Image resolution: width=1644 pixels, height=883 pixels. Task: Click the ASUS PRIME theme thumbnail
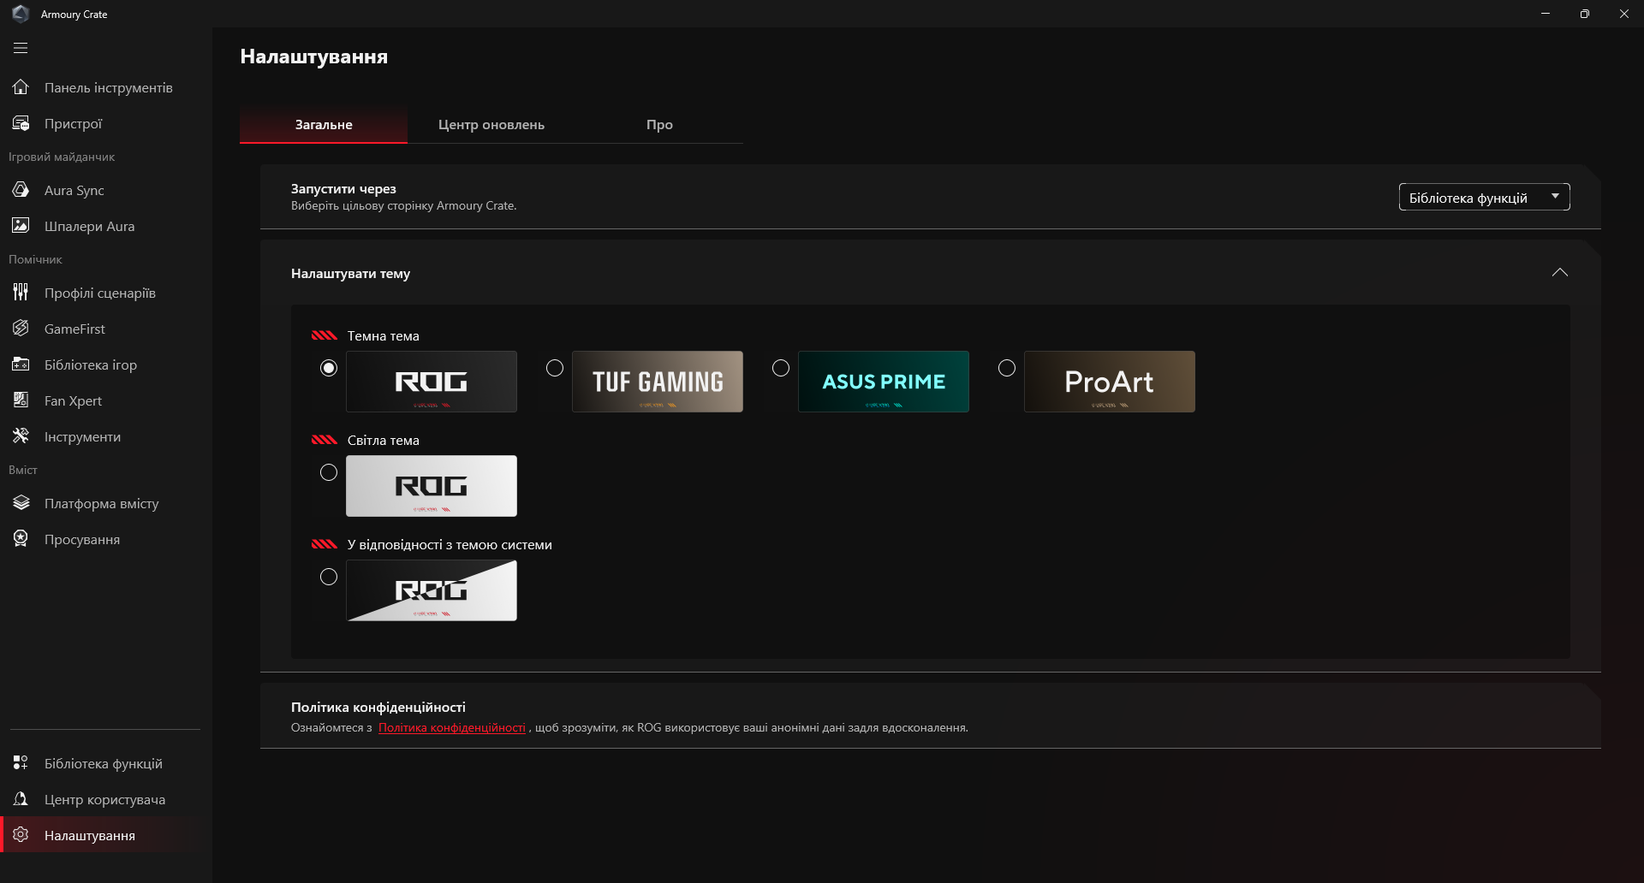[x=884, y=382]
